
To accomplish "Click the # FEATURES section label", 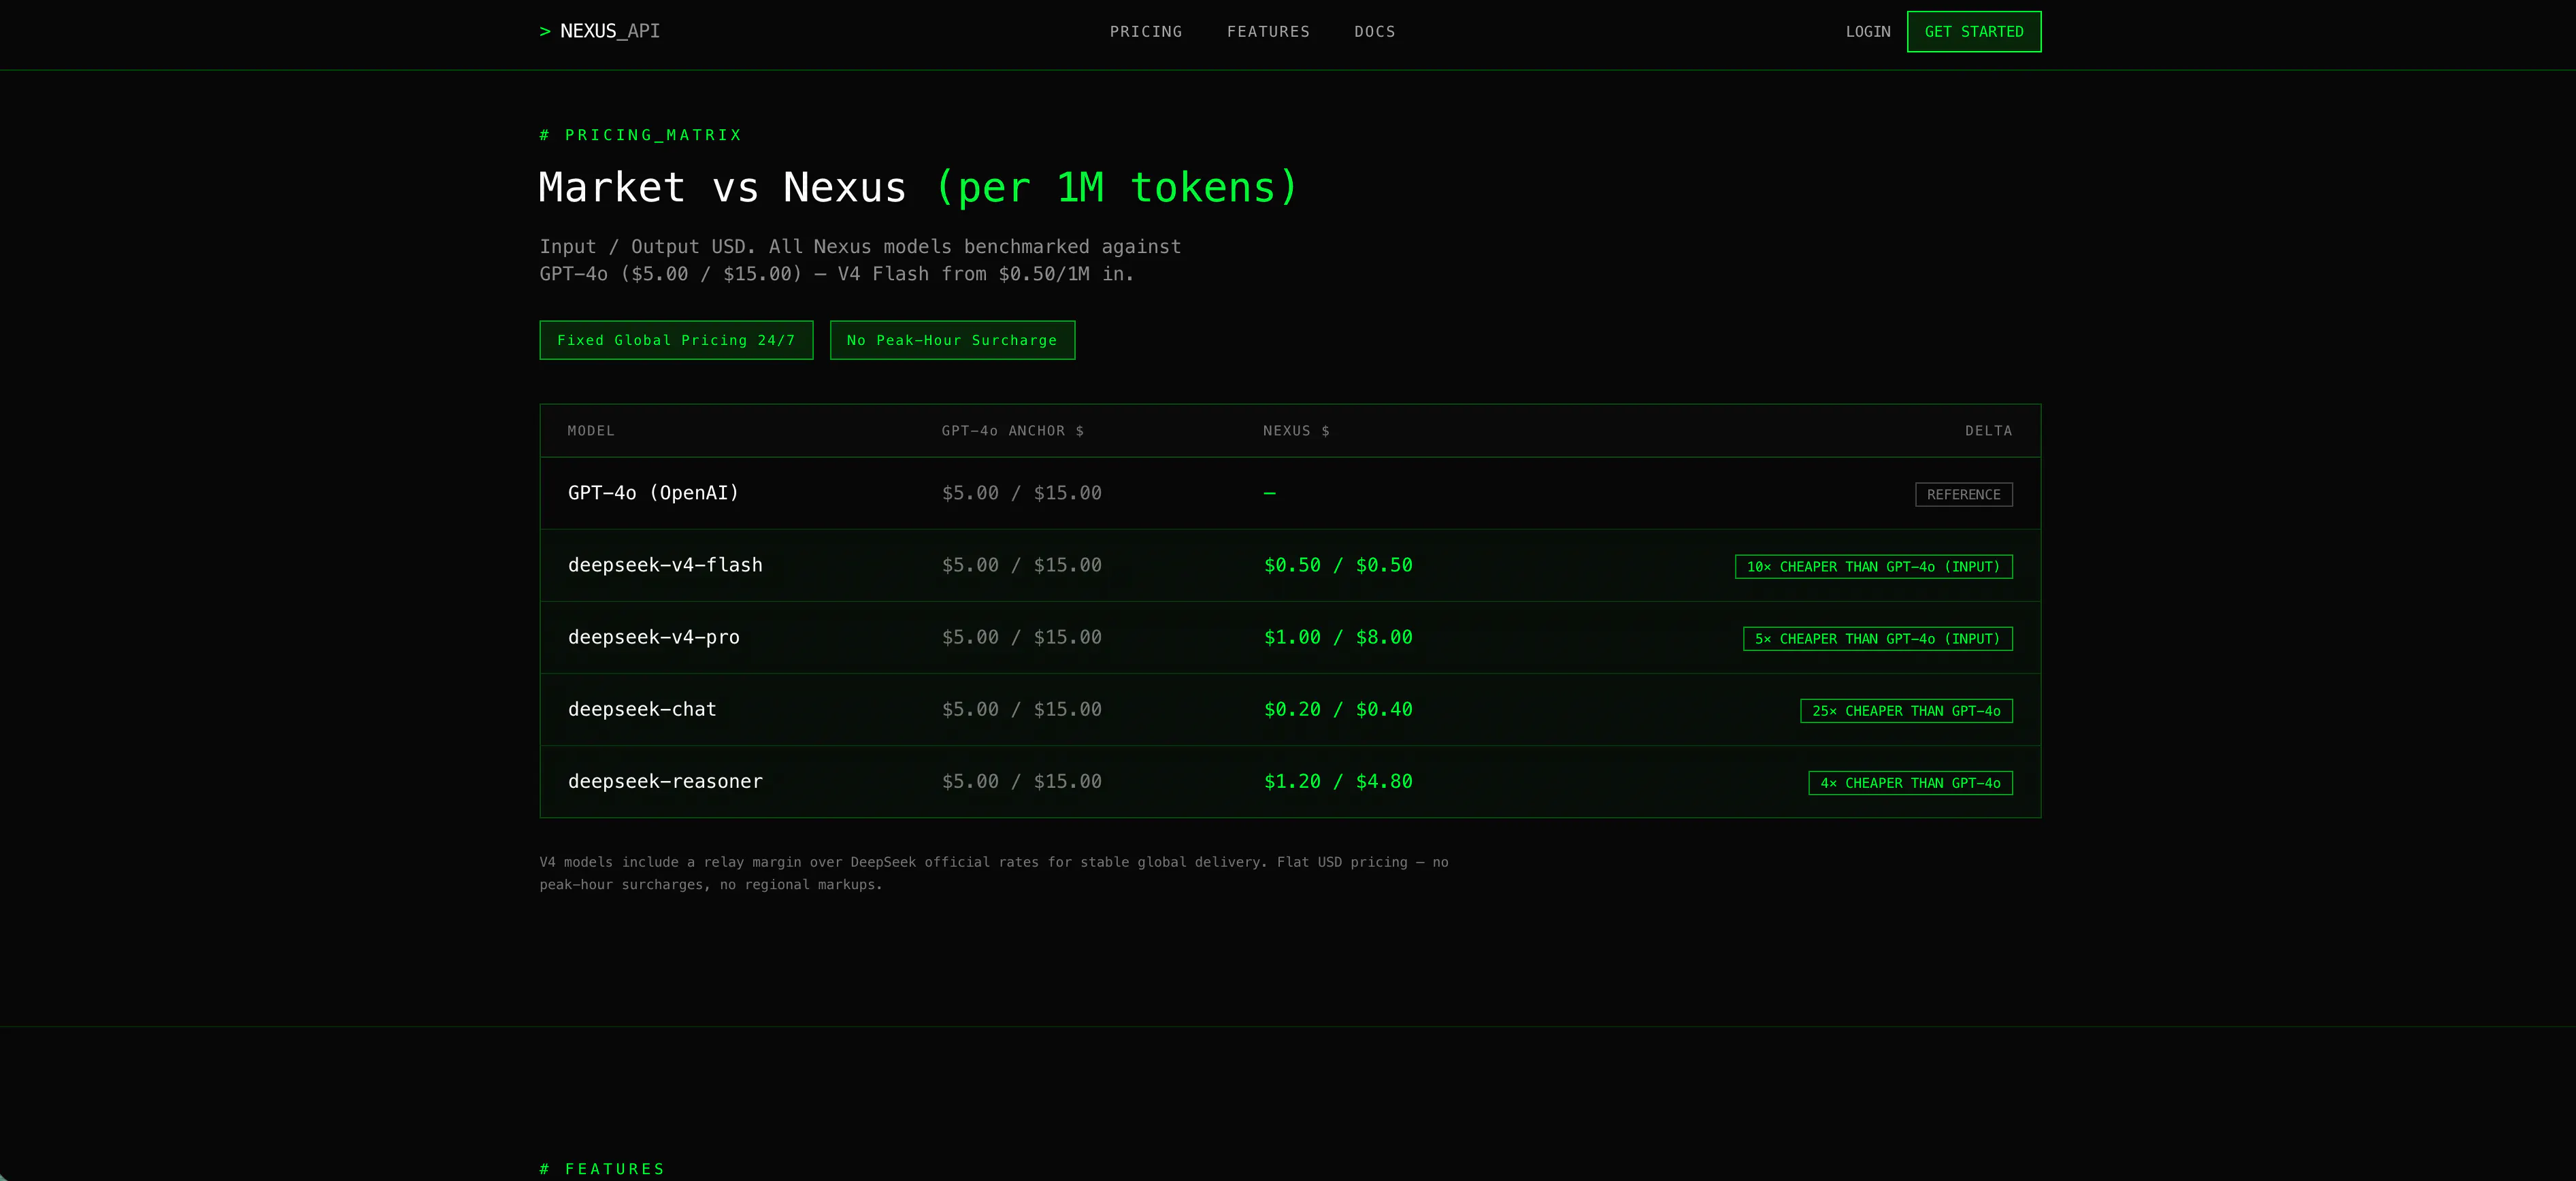I will pyautogui.click(x=602, y=1169).
